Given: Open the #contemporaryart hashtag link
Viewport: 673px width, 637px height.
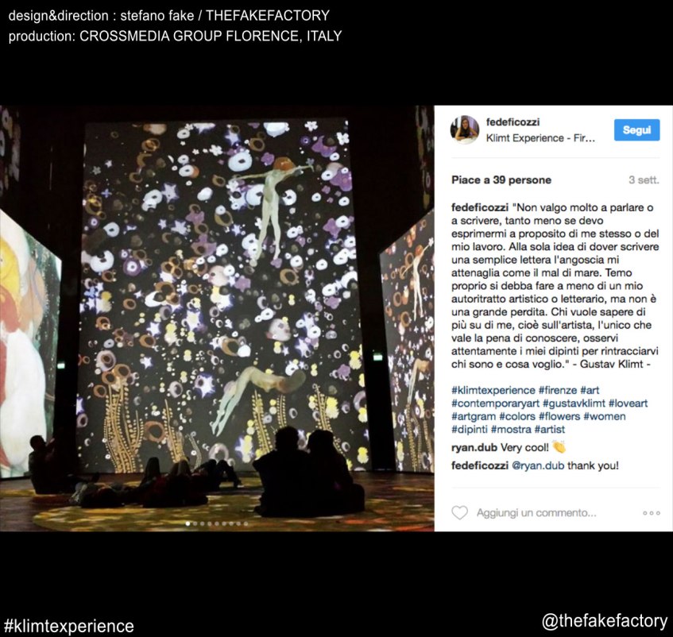Looking at the screenshot, I should (495, 403).
